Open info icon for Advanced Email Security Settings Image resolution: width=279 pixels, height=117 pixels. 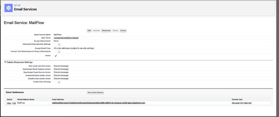pos(59,44)
